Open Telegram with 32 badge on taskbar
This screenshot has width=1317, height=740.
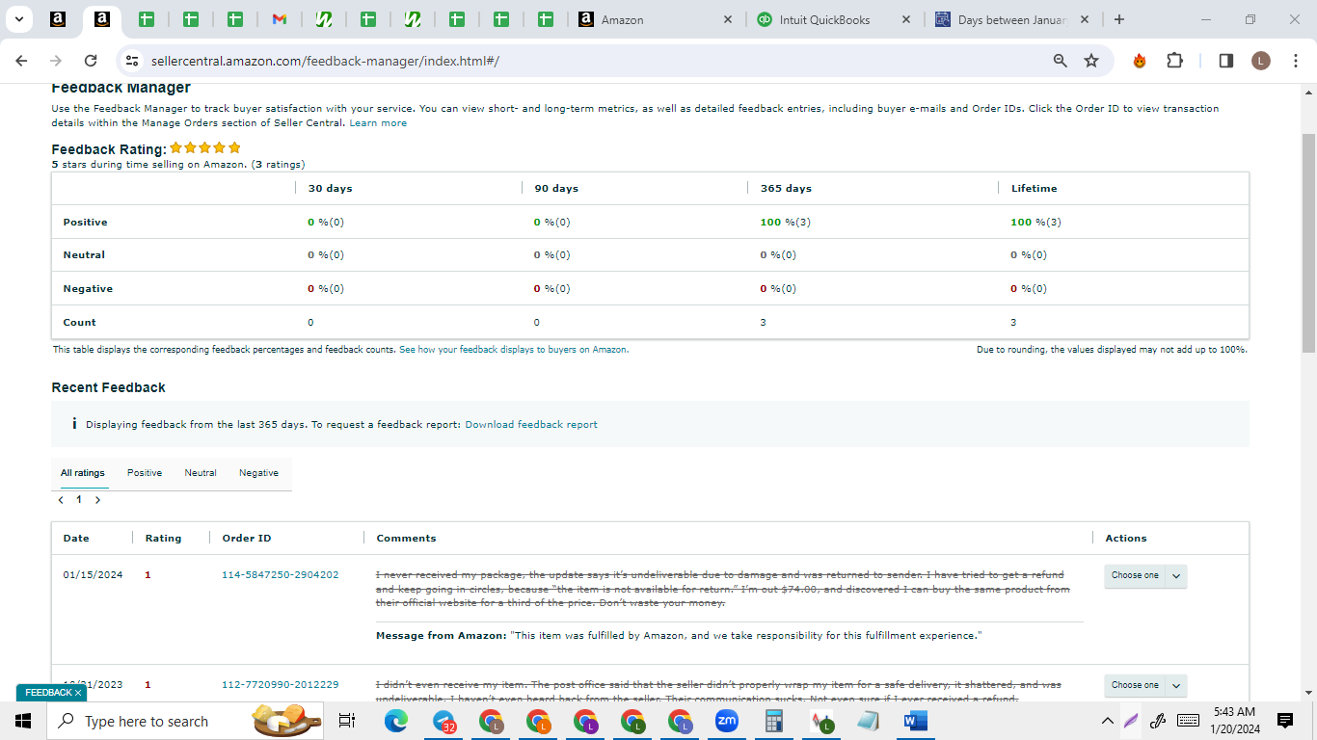click(x=443, y=721)
